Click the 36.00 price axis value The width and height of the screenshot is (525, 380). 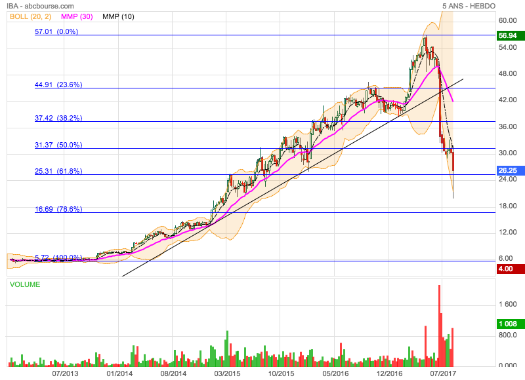tap(507, 126)
